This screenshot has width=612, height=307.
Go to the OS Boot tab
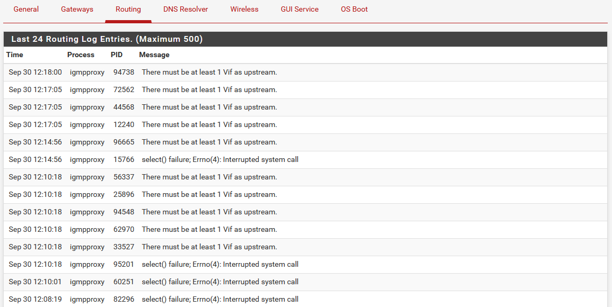[x=354, y=10]
